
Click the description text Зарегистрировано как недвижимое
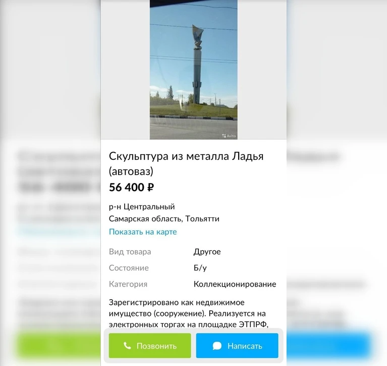coord(177,302)
